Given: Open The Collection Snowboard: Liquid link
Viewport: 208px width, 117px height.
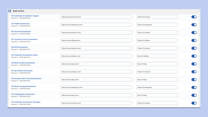Looking at the screenshot, I should pos(24,55).
